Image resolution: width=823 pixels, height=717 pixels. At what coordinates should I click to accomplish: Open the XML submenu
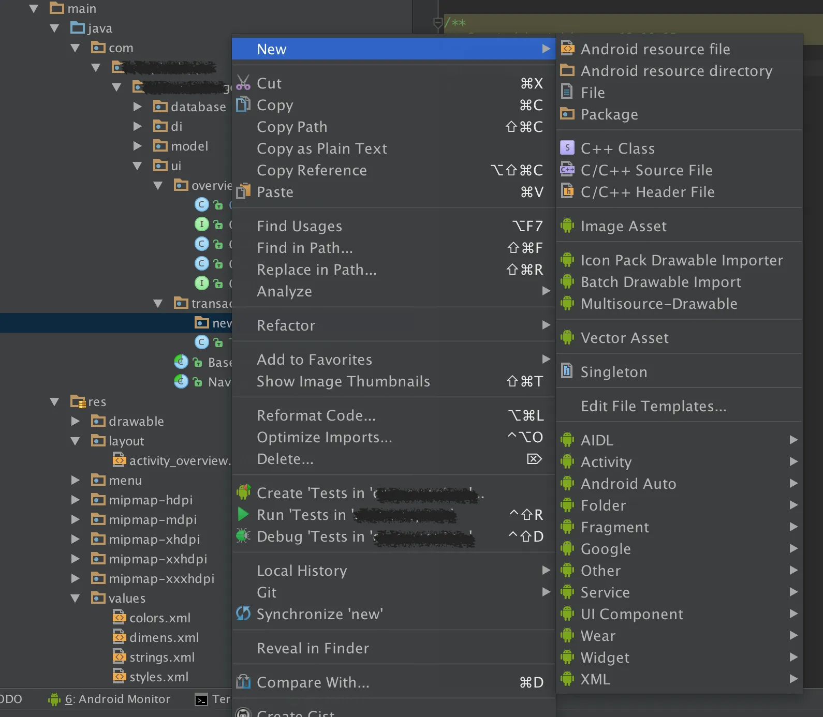[679, 679]
